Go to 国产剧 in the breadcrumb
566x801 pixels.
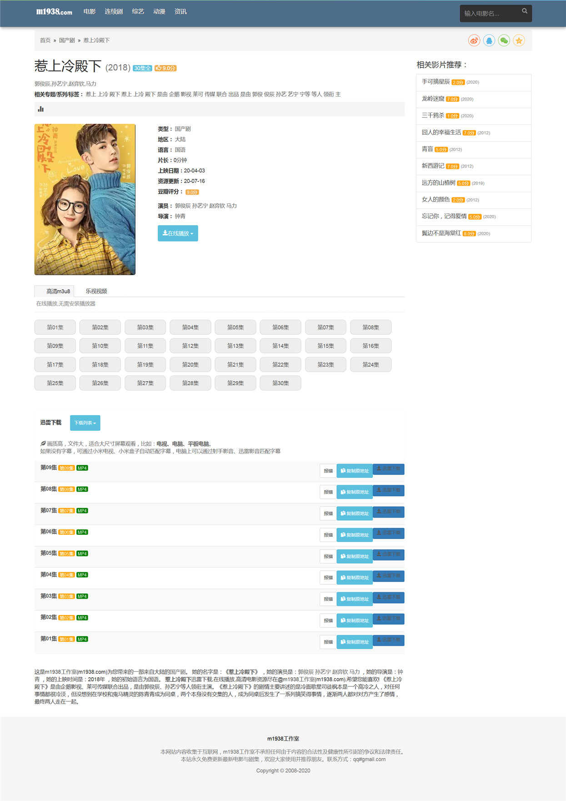click(67, 40)
